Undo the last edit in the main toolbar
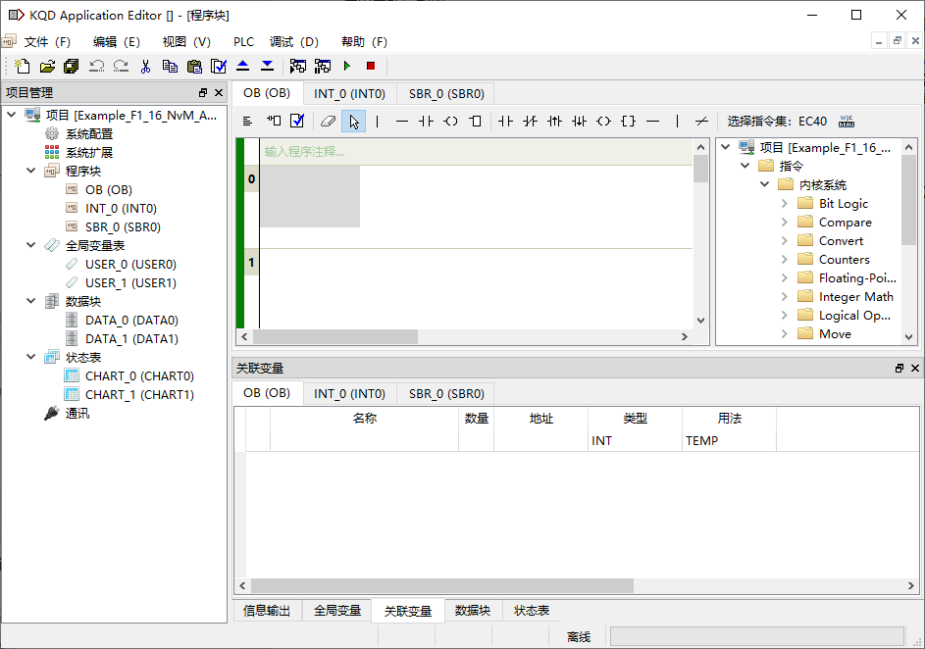 click(97, 66)
